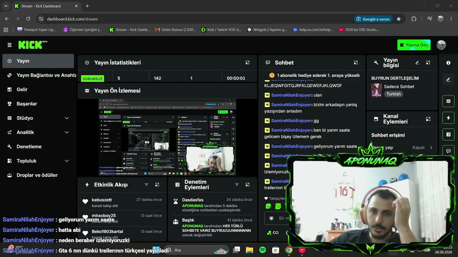Click the Sadece Sohbet category name
The width and height of the screenshot is (458, 257).
point(399,87)
